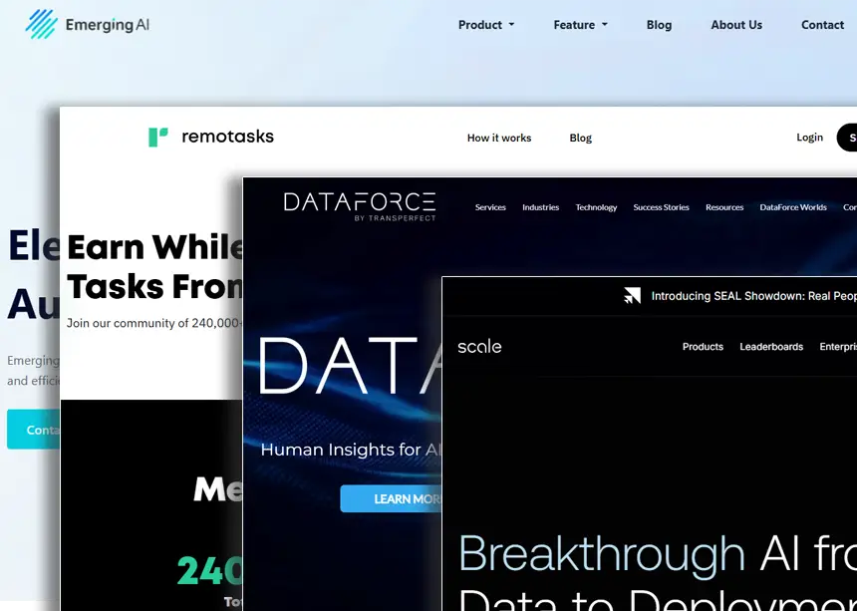This screenshot has height=611, width=857.
Task: Open the Emerging AI Blog page
Action: point(659,25)
